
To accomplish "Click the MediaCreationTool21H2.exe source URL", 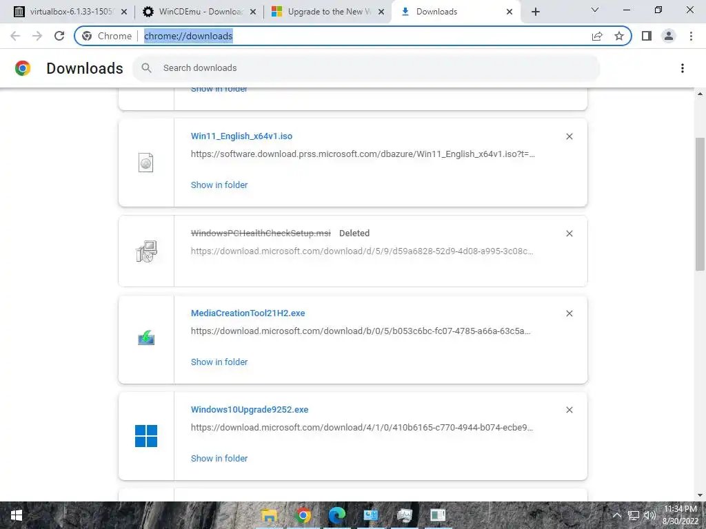I will tap(361, 331).
